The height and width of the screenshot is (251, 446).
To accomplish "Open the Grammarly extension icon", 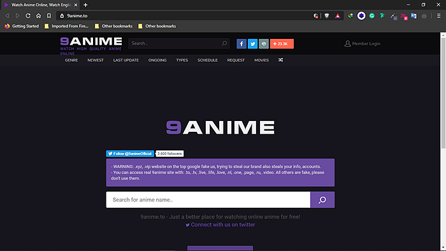I will [371, 16].
